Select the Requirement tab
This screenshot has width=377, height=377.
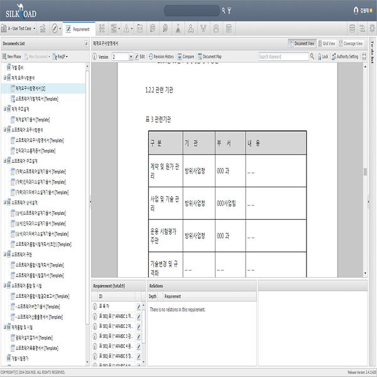77,29
